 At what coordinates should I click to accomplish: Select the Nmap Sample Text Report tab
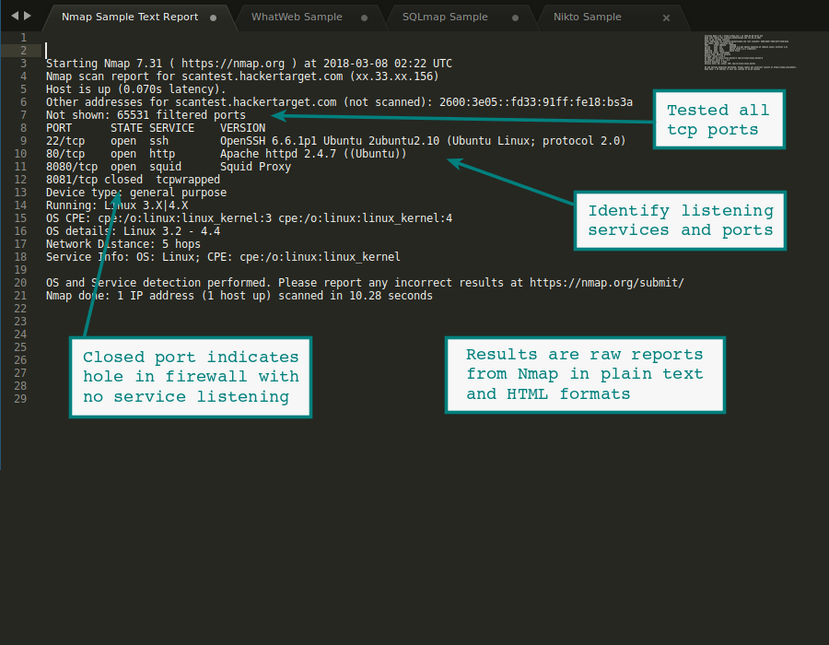tap(129, 16)
